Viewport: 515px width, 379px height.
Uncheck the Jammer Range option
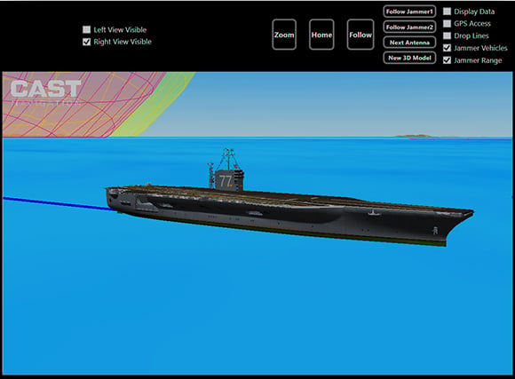447,60
